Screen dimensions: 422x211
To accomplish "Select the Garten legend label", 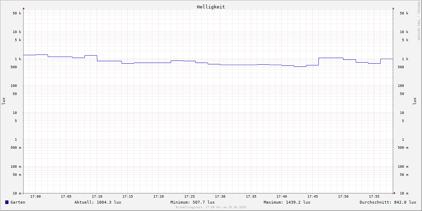I will (x=18, y=202).
